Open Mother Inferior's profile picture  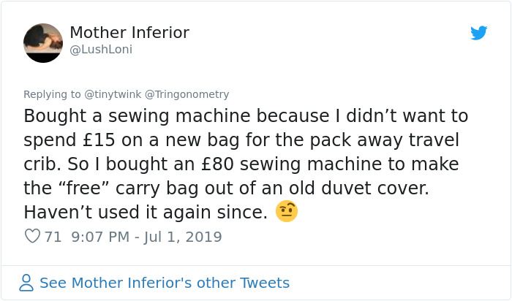tap(43, 43)
